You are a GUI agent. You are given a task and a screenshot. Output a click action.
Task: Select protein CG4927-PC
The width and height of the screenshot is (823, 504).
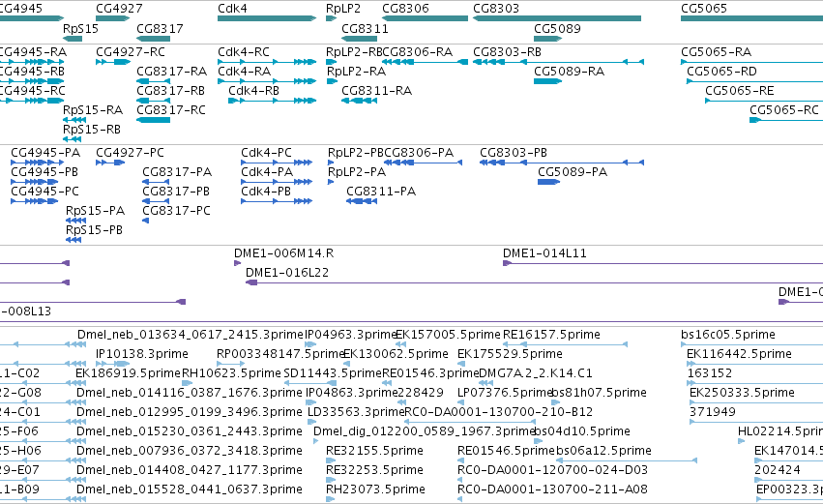tap(131, 153)
